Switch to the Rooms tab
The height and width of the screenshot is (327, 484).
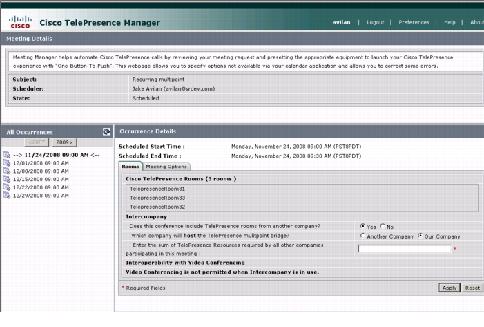130,167
